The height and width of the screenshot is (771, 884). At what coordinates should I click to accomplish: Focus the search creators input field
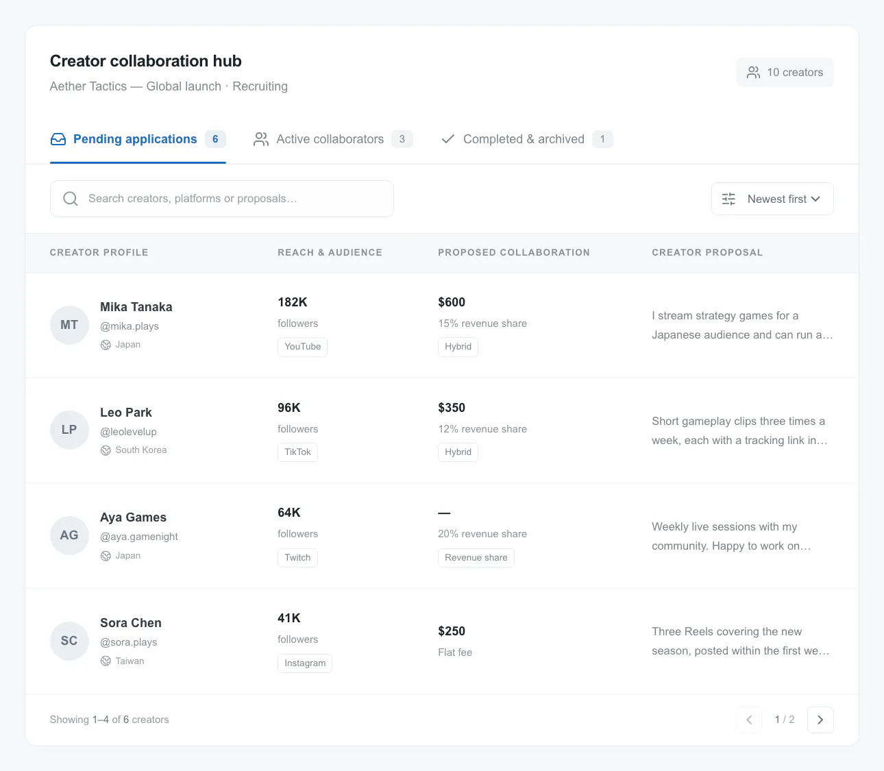(222, 199)
